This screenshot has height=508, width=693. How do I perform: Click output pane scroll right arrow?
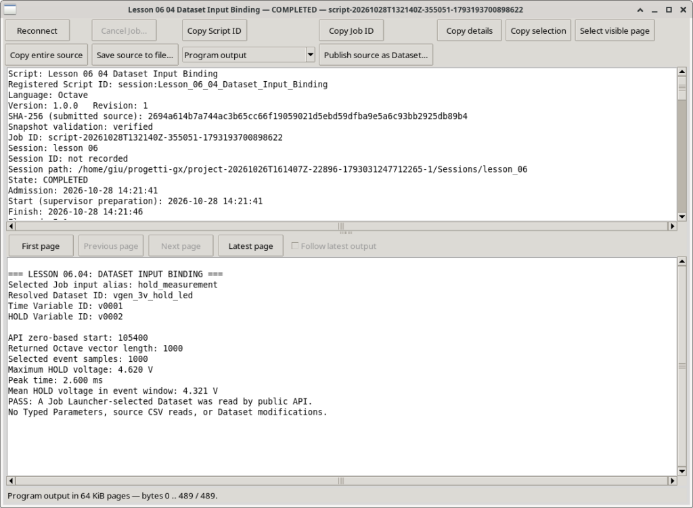(672, 481)
